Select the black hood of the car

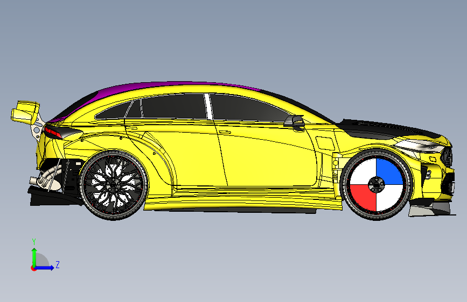click(387, 130)
